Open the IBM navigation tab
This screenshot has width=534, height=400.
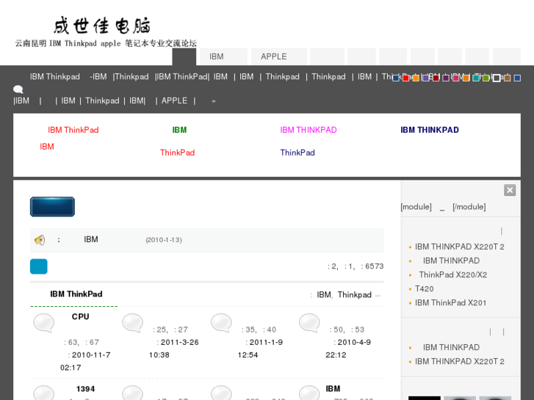coord(217,57)
